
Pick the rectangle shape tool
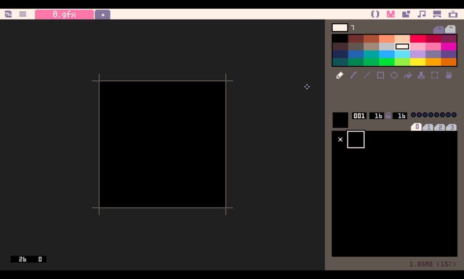tap(381, 75)
